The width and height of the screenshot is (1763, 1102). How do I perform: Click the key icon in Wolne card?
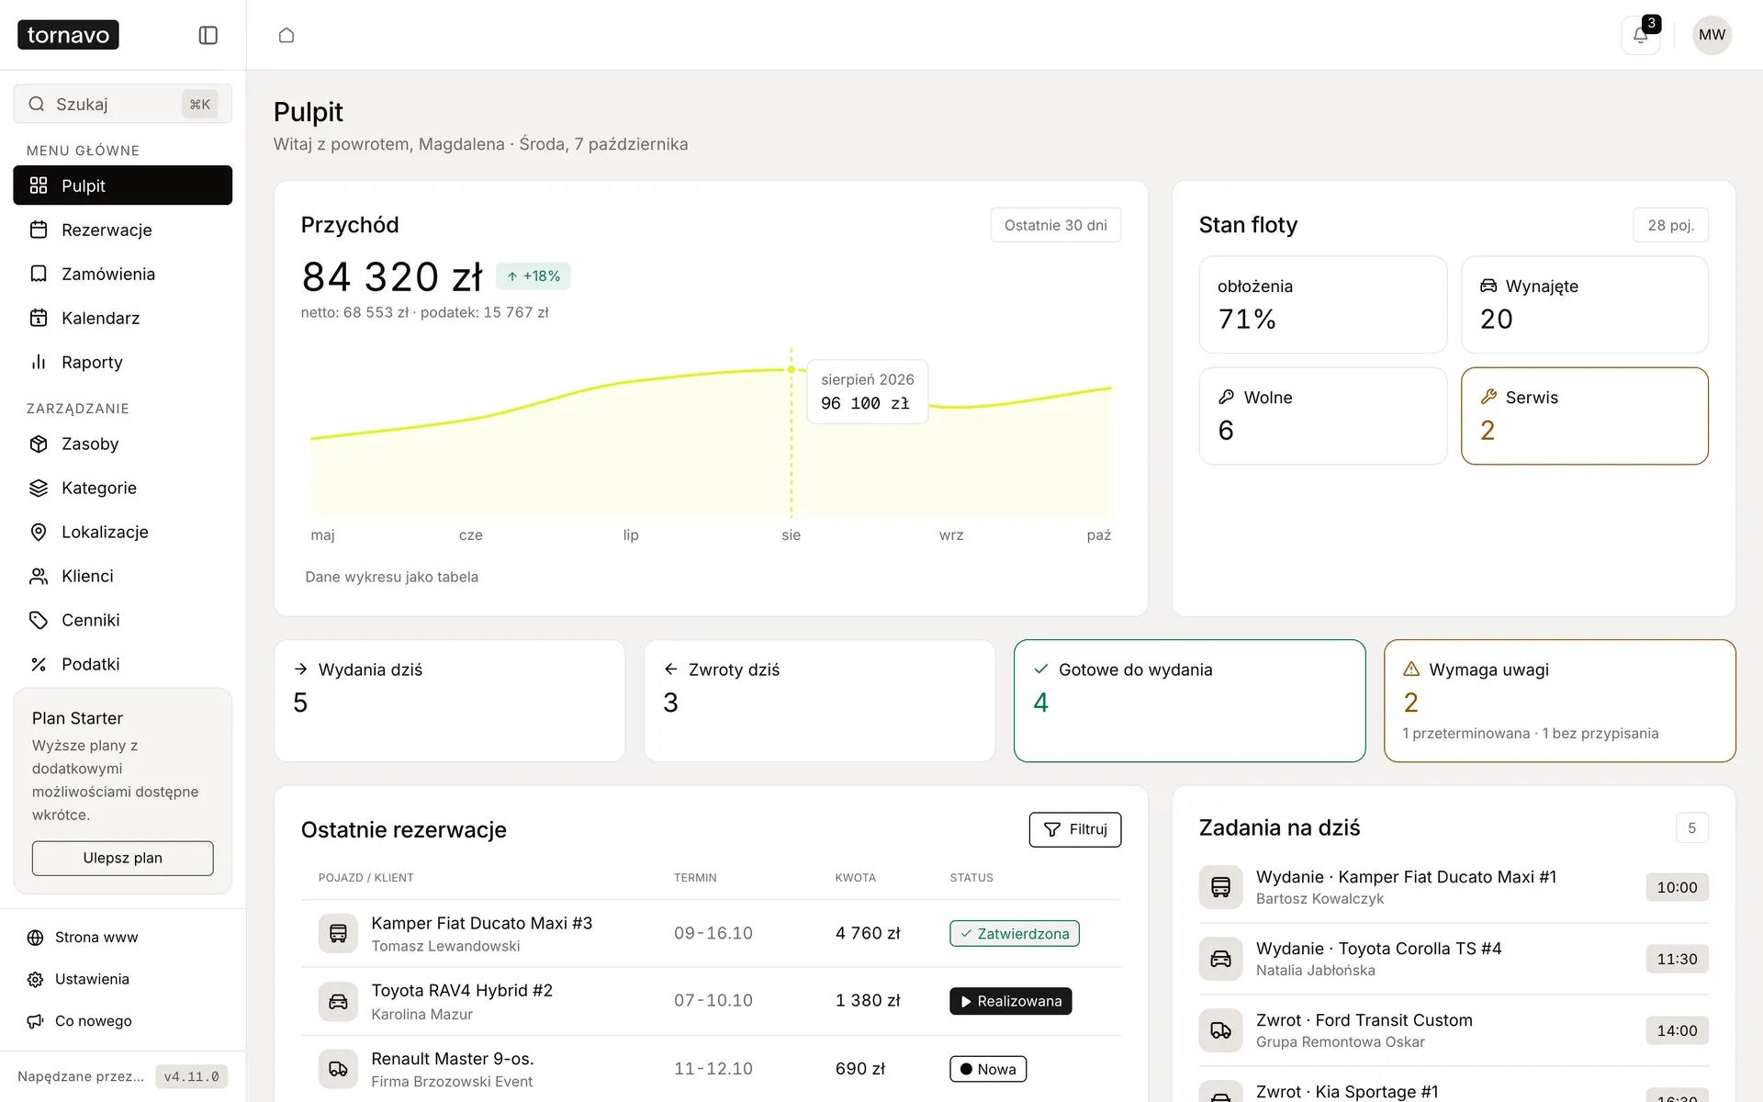click(1226, 397)
